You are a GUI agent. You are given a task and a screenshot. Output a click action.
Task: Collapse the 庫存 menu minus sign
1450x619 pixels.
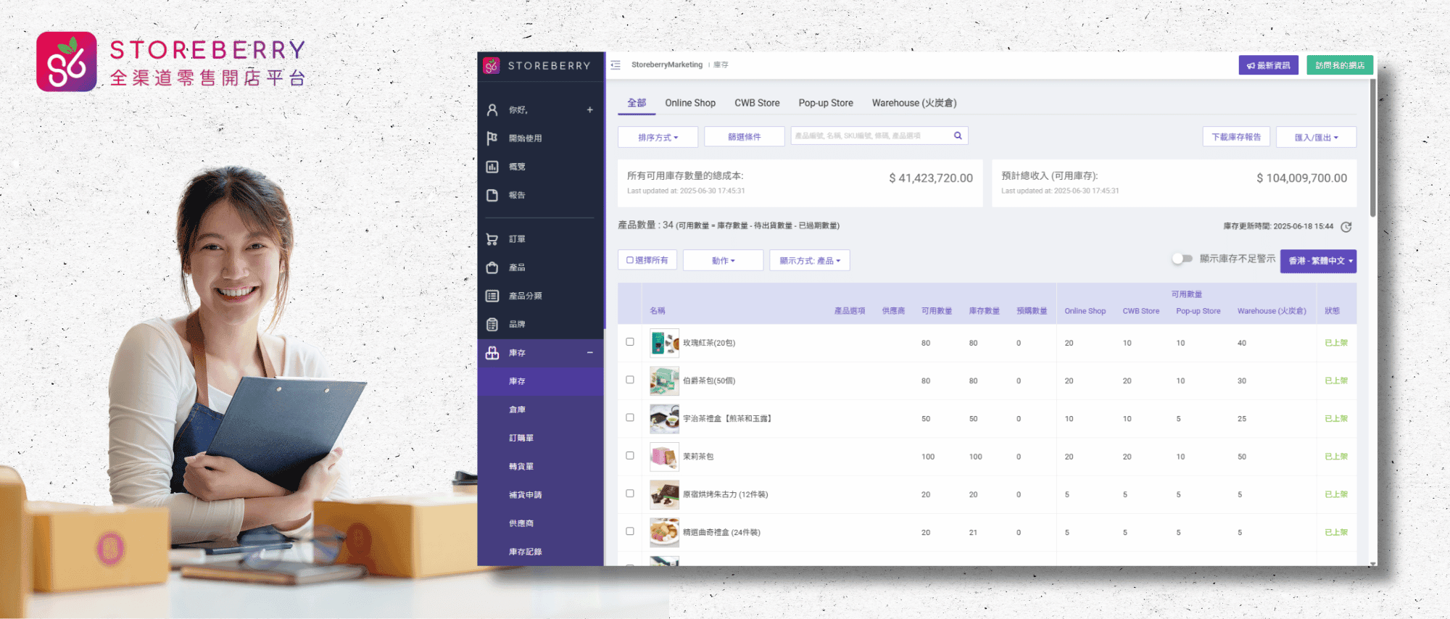pyautogui.click(x=590, y=353)
